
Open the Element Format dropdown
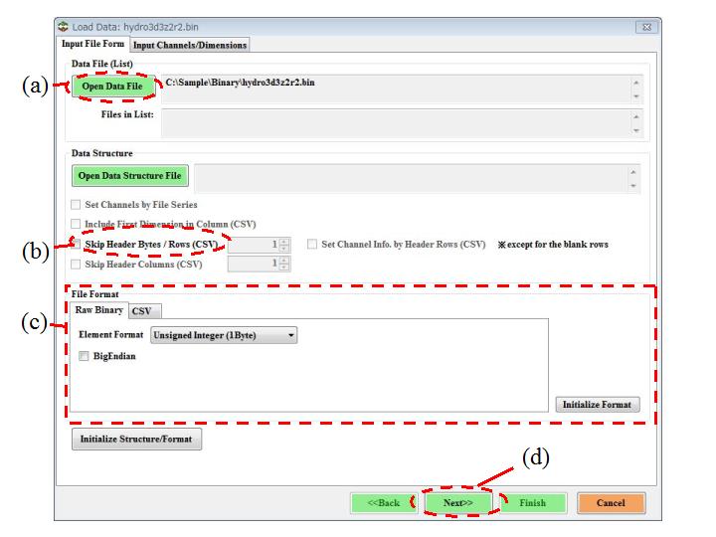[224, 335]
